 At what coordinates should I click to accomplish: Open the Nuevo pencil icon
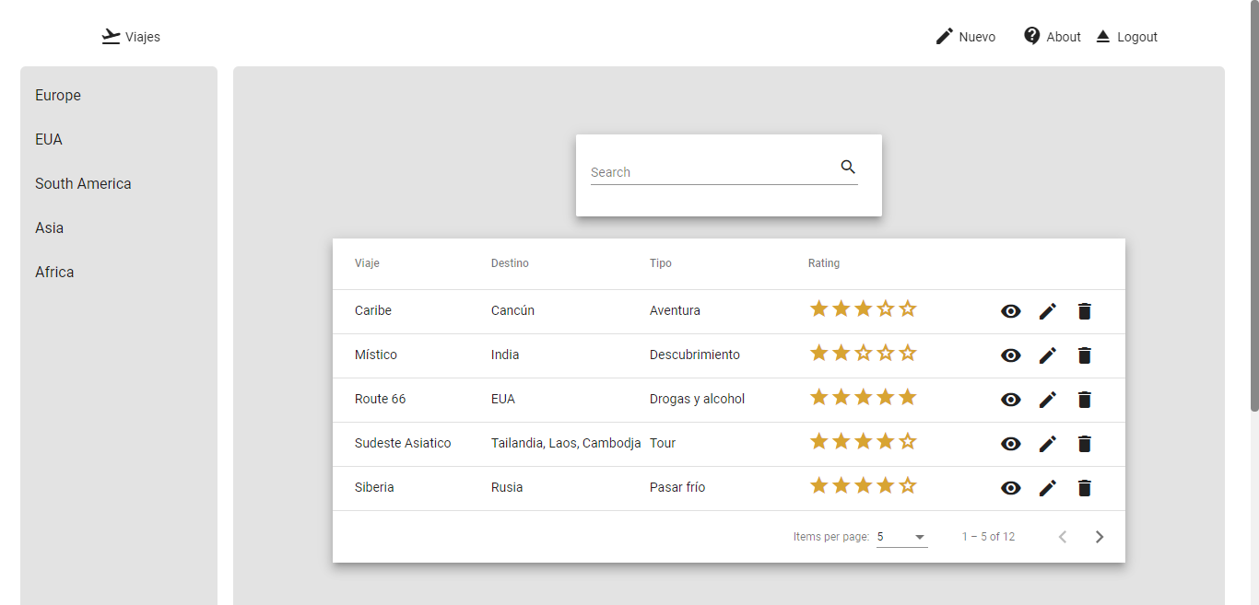[x=944, y=35]
